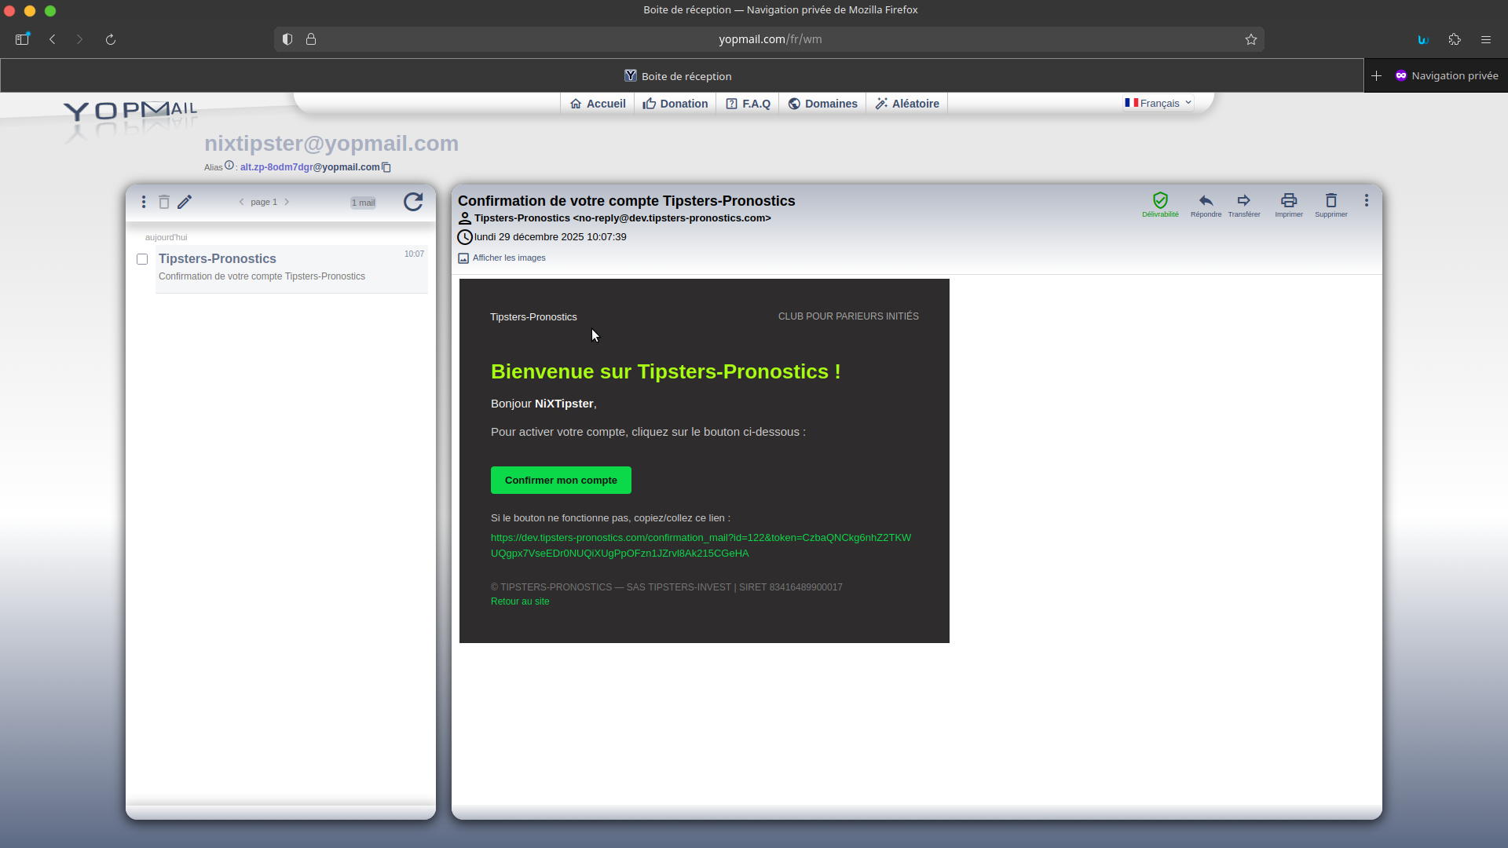
Task: Expand the inbox options three-dot menu
Action: (144, 202)
